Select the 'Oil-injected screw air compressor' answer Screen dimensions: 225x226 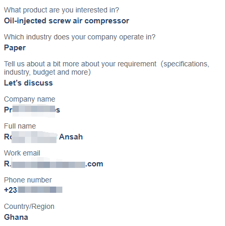(x=67, y=21)
